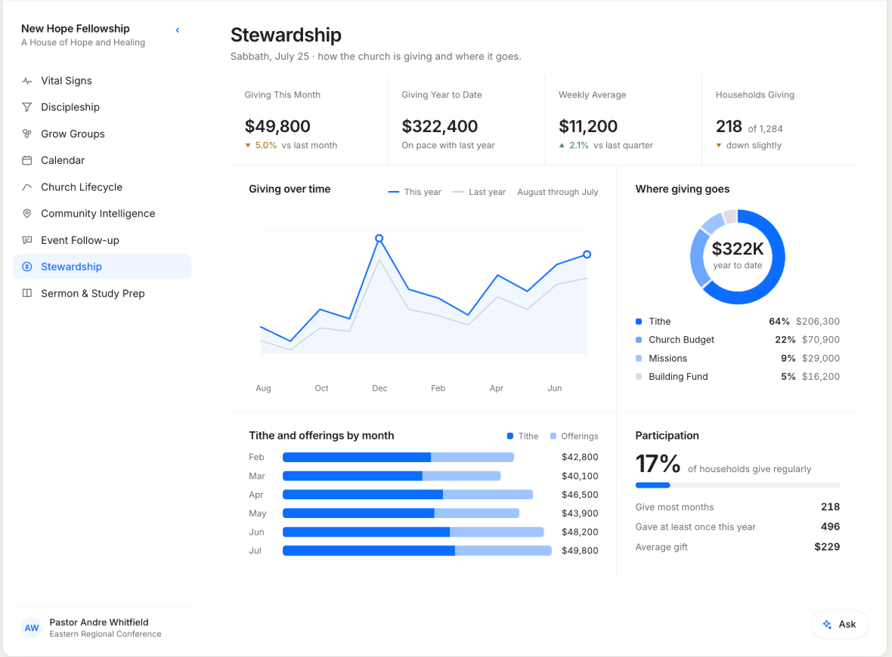The width and height of the screenshot is (892, 657).
Task: Click Missions amount $29,000
Action: click(821, 359)
